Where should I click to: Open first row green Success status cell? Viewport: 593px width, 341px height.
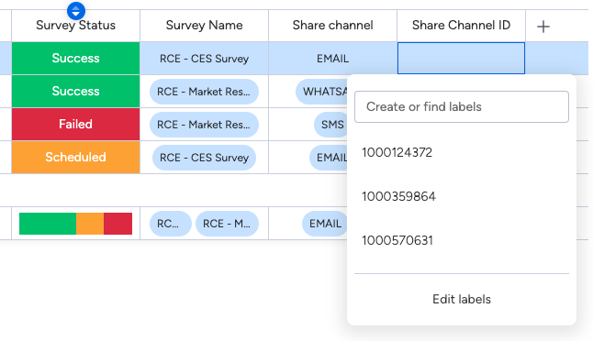(x=75, y=58)
